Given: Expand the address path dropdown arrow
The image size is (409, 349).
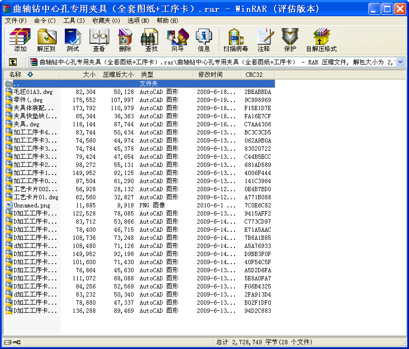Looking at the screenshot, I should pos(400,62).
